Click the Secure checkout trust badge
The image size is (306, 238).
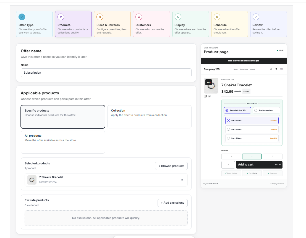[231, 173]
